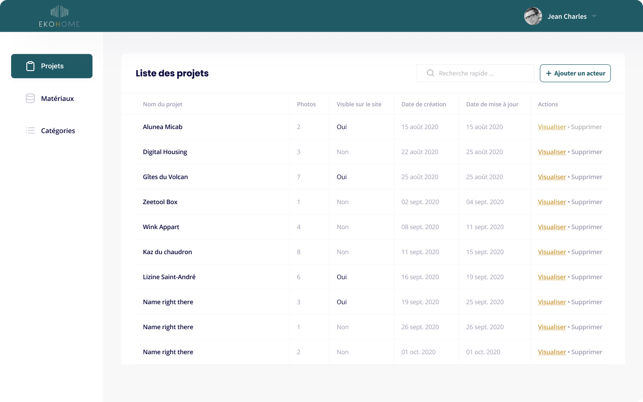This screenshot has width=643, height=402.
Task: Open the Catégories menu item
Action: pyautogui.click(x=58, y=131)
